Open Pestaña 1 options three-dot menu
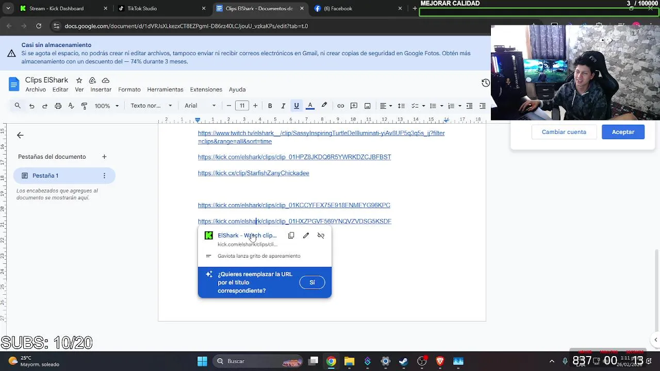The height and width of the screenshot is (371, 660). 104,176
